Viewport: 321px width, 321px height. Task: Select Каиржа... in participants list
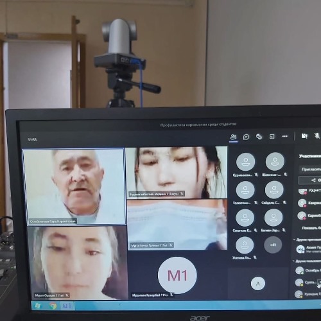pyautogui.click(x=309, y=203)
